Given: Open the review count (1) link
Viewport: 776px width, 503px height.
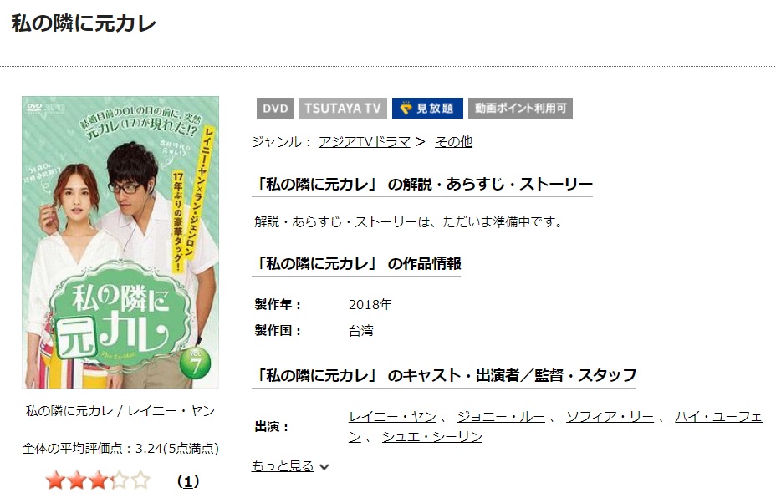Looking at the screenshot, I should (x=188, y=481).
